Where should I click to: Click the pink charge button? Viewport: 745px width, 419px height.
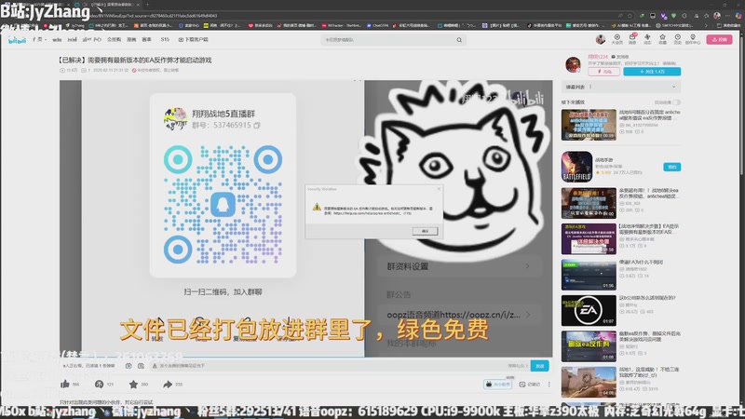603,72
